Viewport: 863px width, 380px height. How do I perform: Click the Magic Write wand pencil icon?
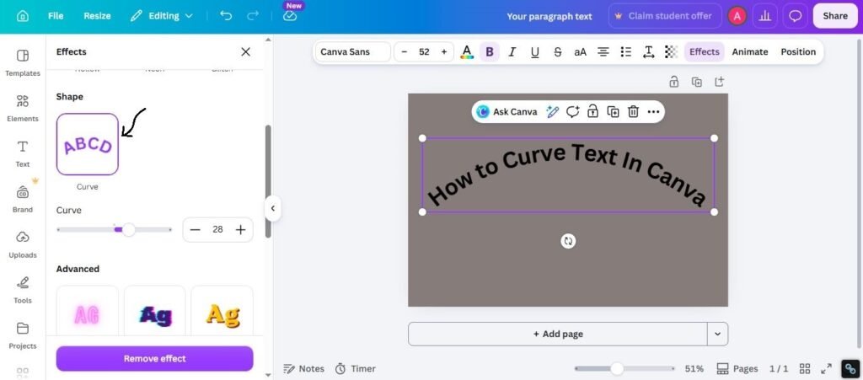(552, 111)
